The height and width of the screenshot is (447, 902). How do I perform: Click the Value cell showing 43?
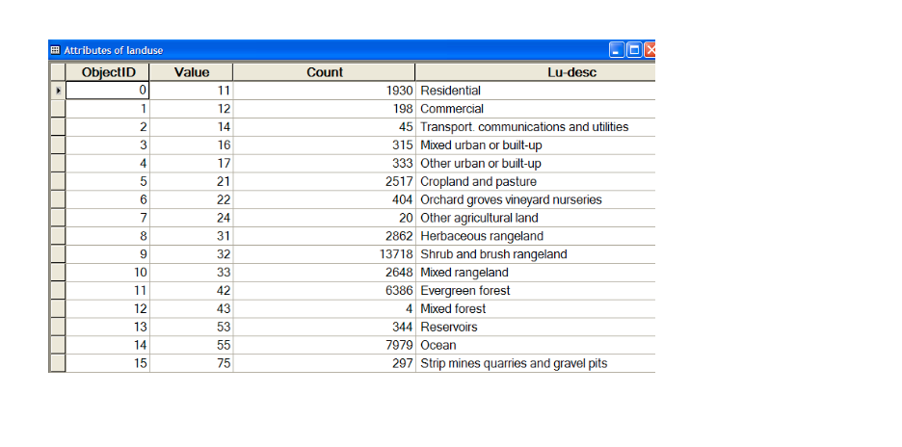click(192, 309)
